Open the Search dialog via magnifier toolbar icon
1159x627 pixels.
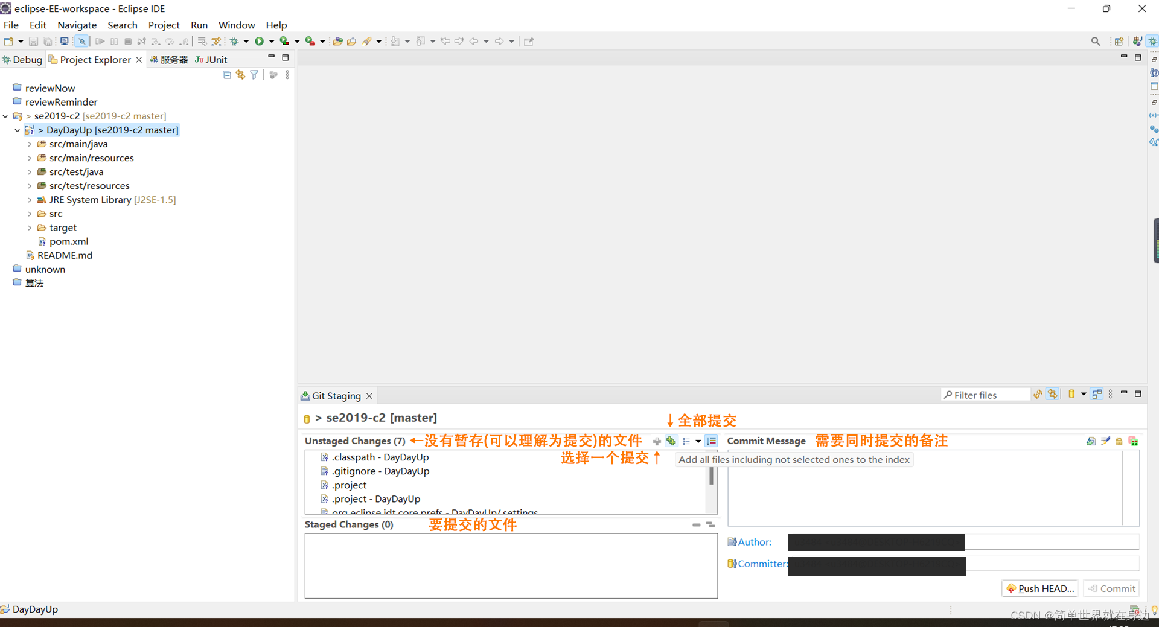coord(1096,41)
